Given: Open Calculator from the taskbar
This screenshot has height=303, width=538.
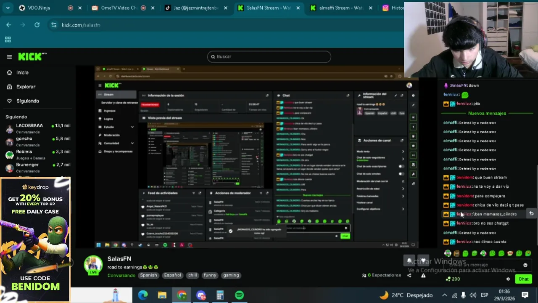Looking at the screenshot, I should click(x=220, y=295).
